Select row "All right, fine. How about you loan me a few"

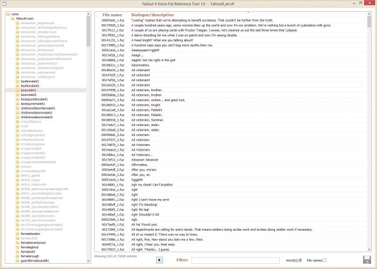(x=231, y=240)
